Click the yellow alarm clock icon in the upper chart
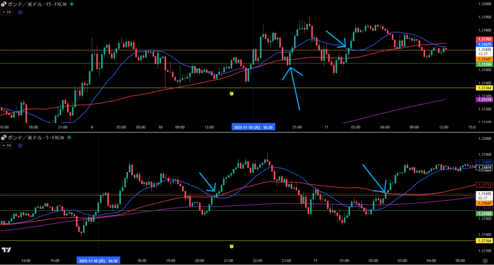This screenshot has height=265, width=494. coord(232,93)
